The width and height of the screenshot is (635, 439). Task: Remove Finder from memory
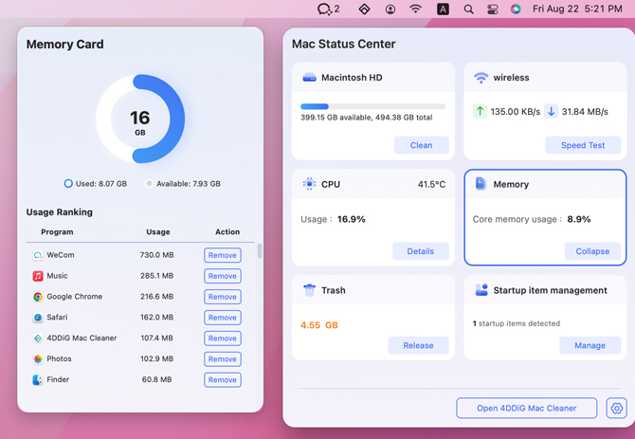[x=223, y=380]
